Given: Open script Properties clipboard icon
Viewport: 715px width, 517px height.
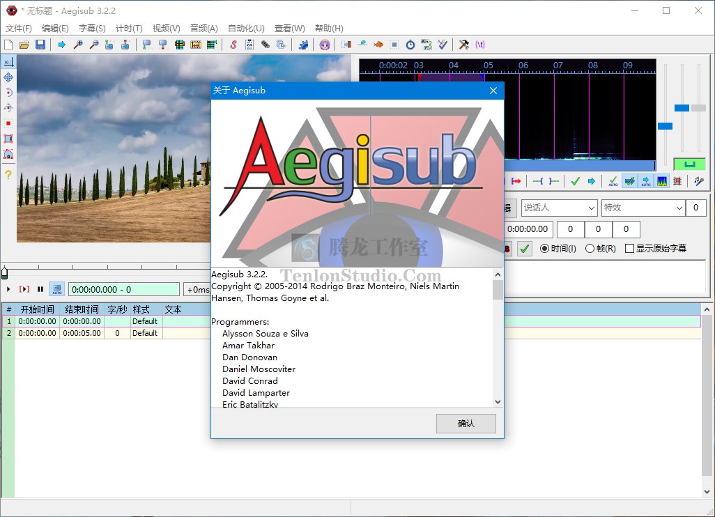Looking at the screenshot, I should pos(249,44).
